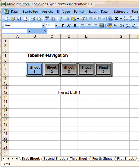Screen dimensions: 139x167
Task: Open the Einfügen menu
Action: pyautogui.click(x=63, y=12)
